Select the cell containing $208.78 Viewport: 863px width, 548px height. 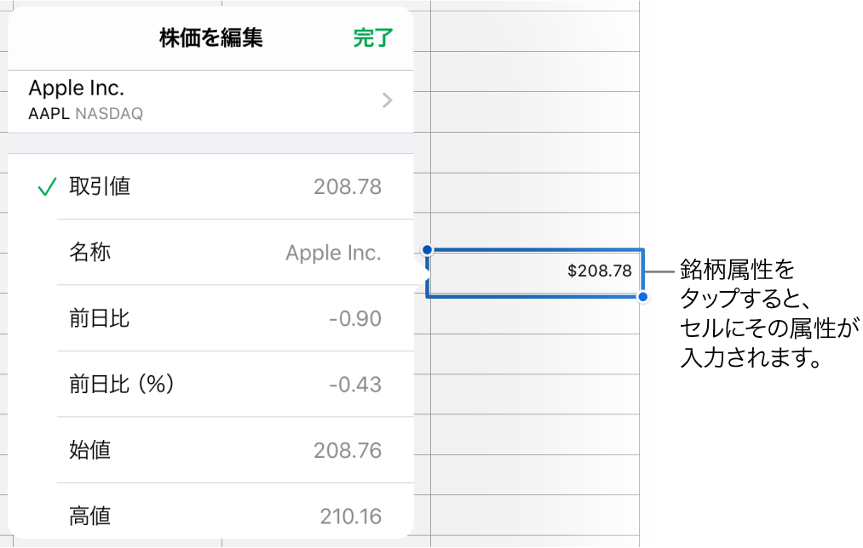pos(534,271)
